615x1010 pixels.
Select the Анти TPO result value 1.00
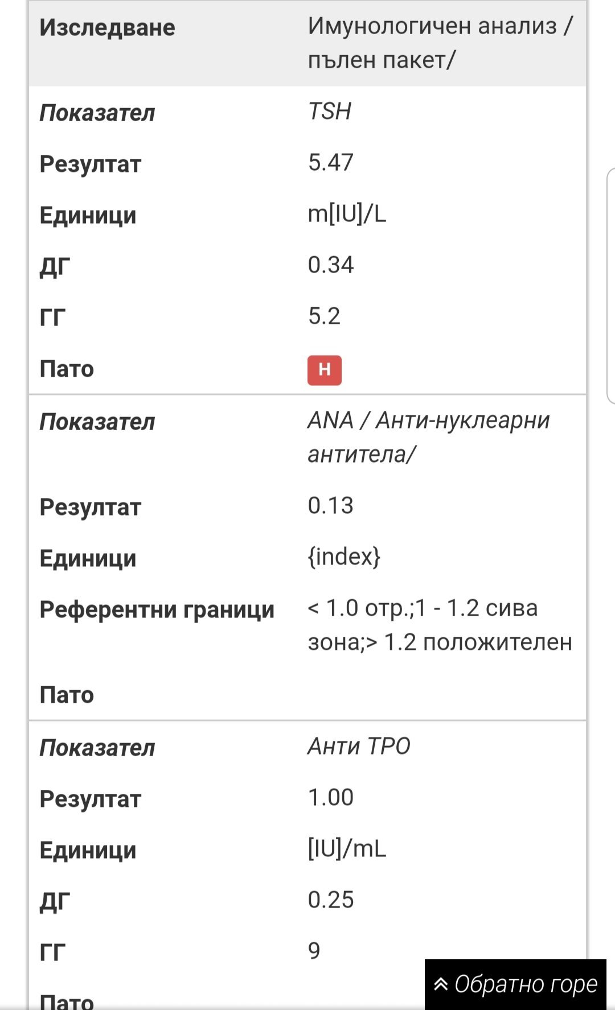pyautogui.click(x=330, y=798)
